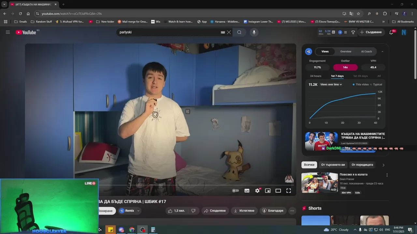Image resolution: width=417 pixels, height=234 pixels.
Task: Click the Изтегляне download button
Action: click(244, 211)
